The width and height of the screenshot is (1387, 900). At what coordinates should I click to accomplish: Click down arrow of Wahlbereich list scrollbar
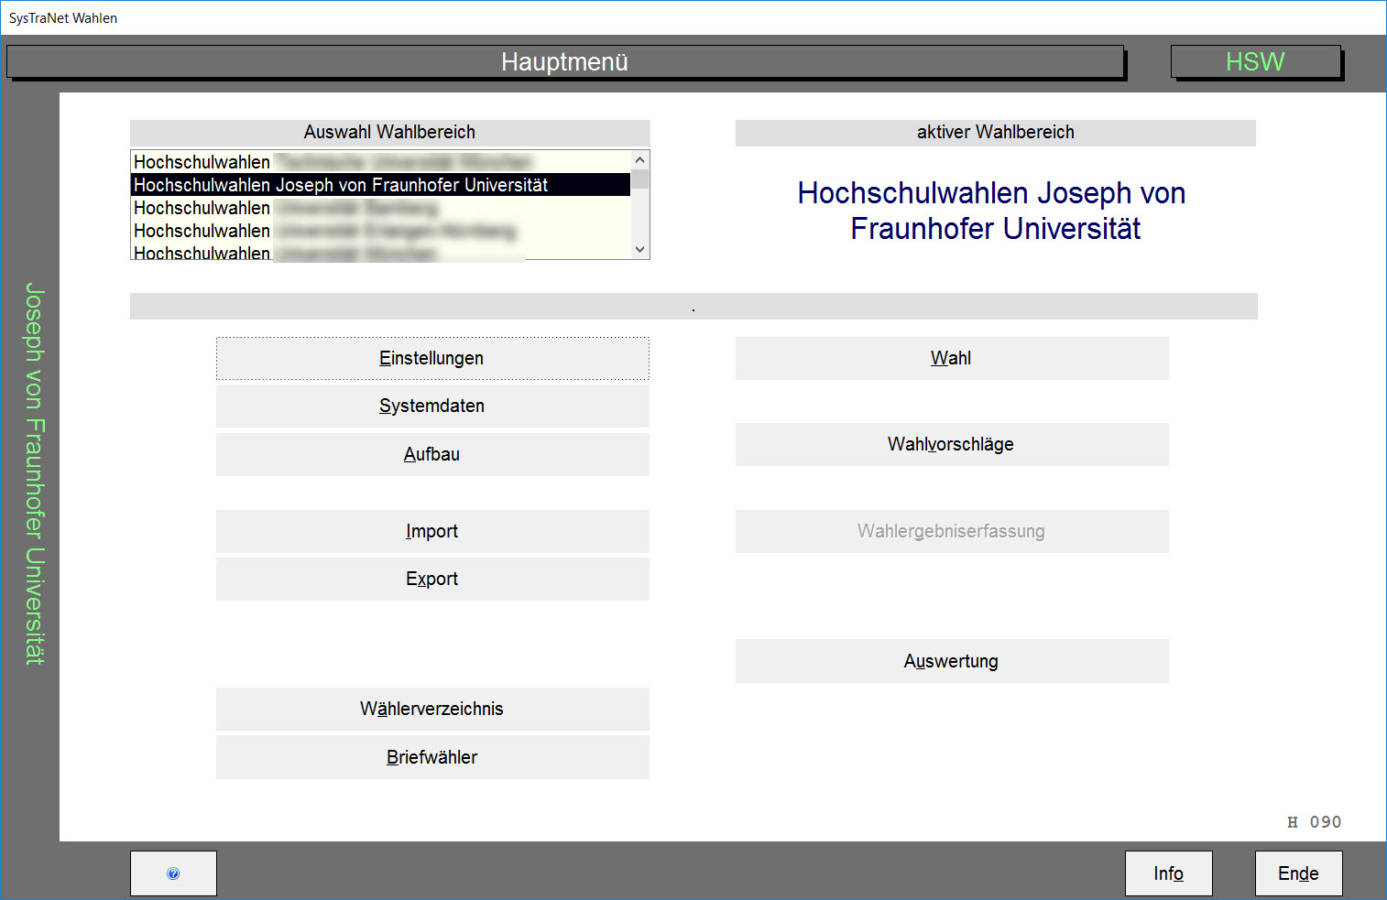coord(640,249)
